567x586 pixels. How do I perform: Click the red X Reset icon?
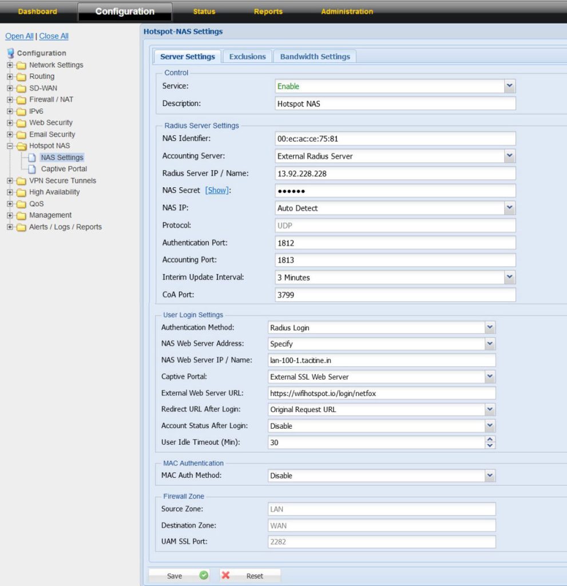pos(226,576)
